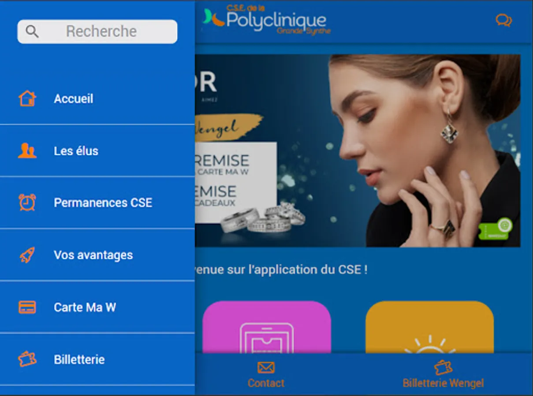The image size is (533, 396).
Task: Select Permanences CSE in the side menu
Action: pos(97,203)
